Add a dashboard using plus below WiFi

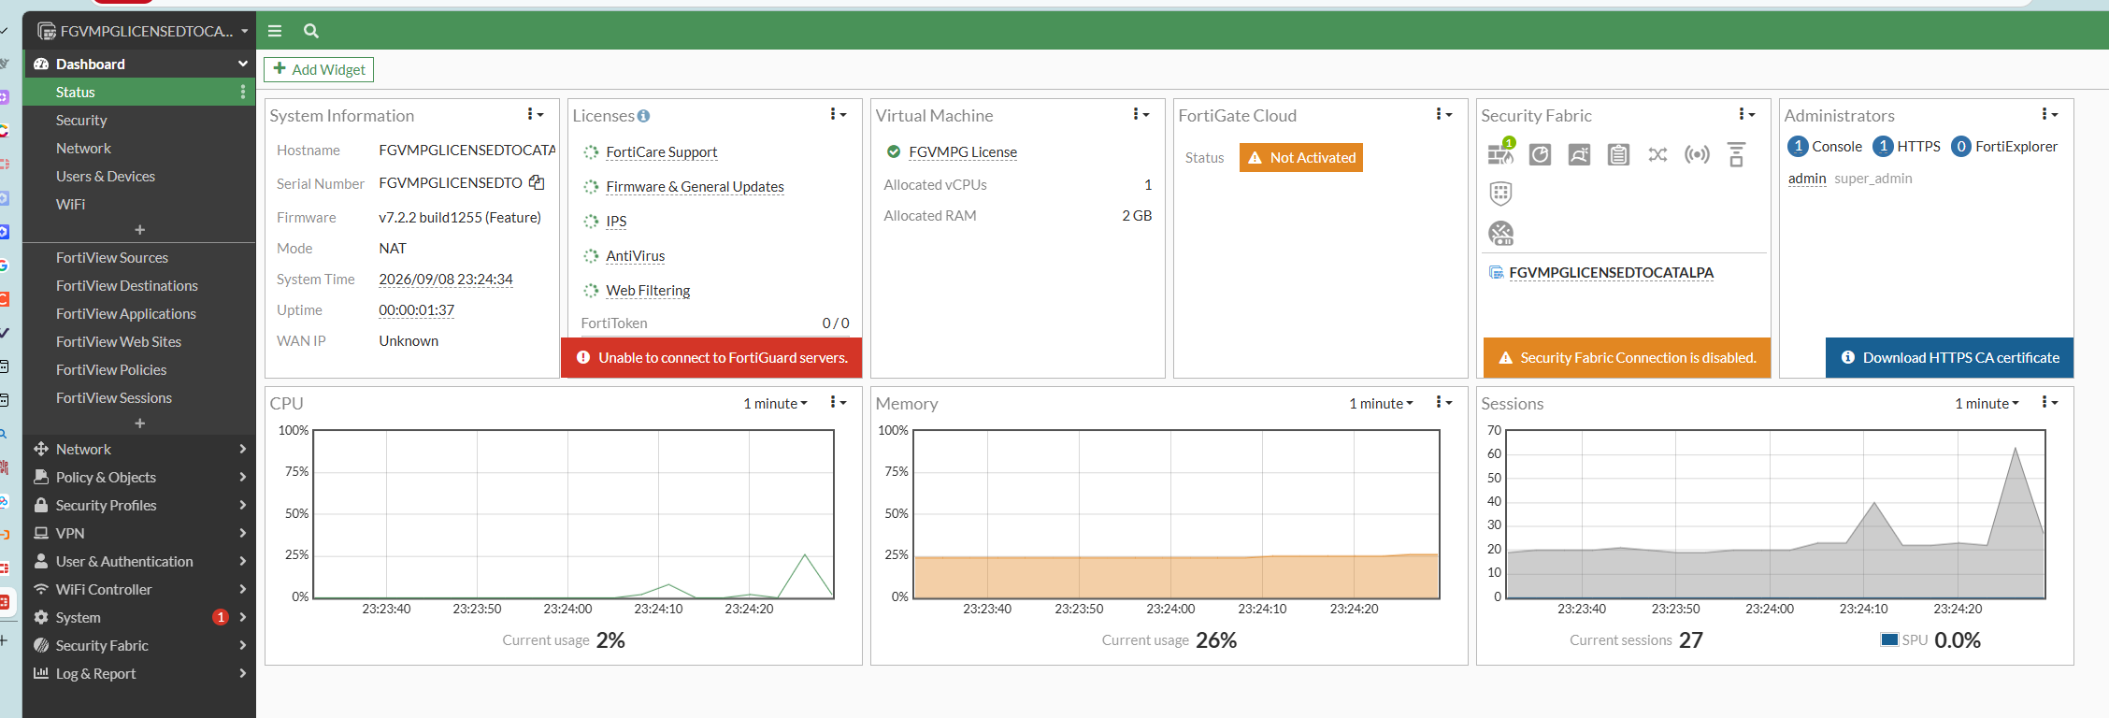pos(139,230)
